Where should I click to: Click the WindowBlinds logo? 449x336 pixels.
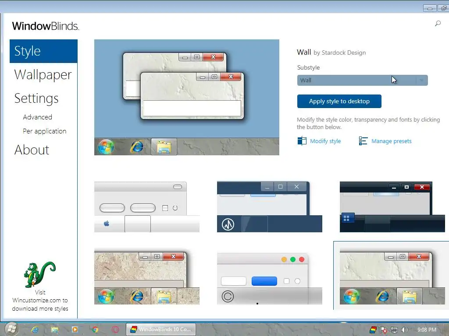pos(45,26)
